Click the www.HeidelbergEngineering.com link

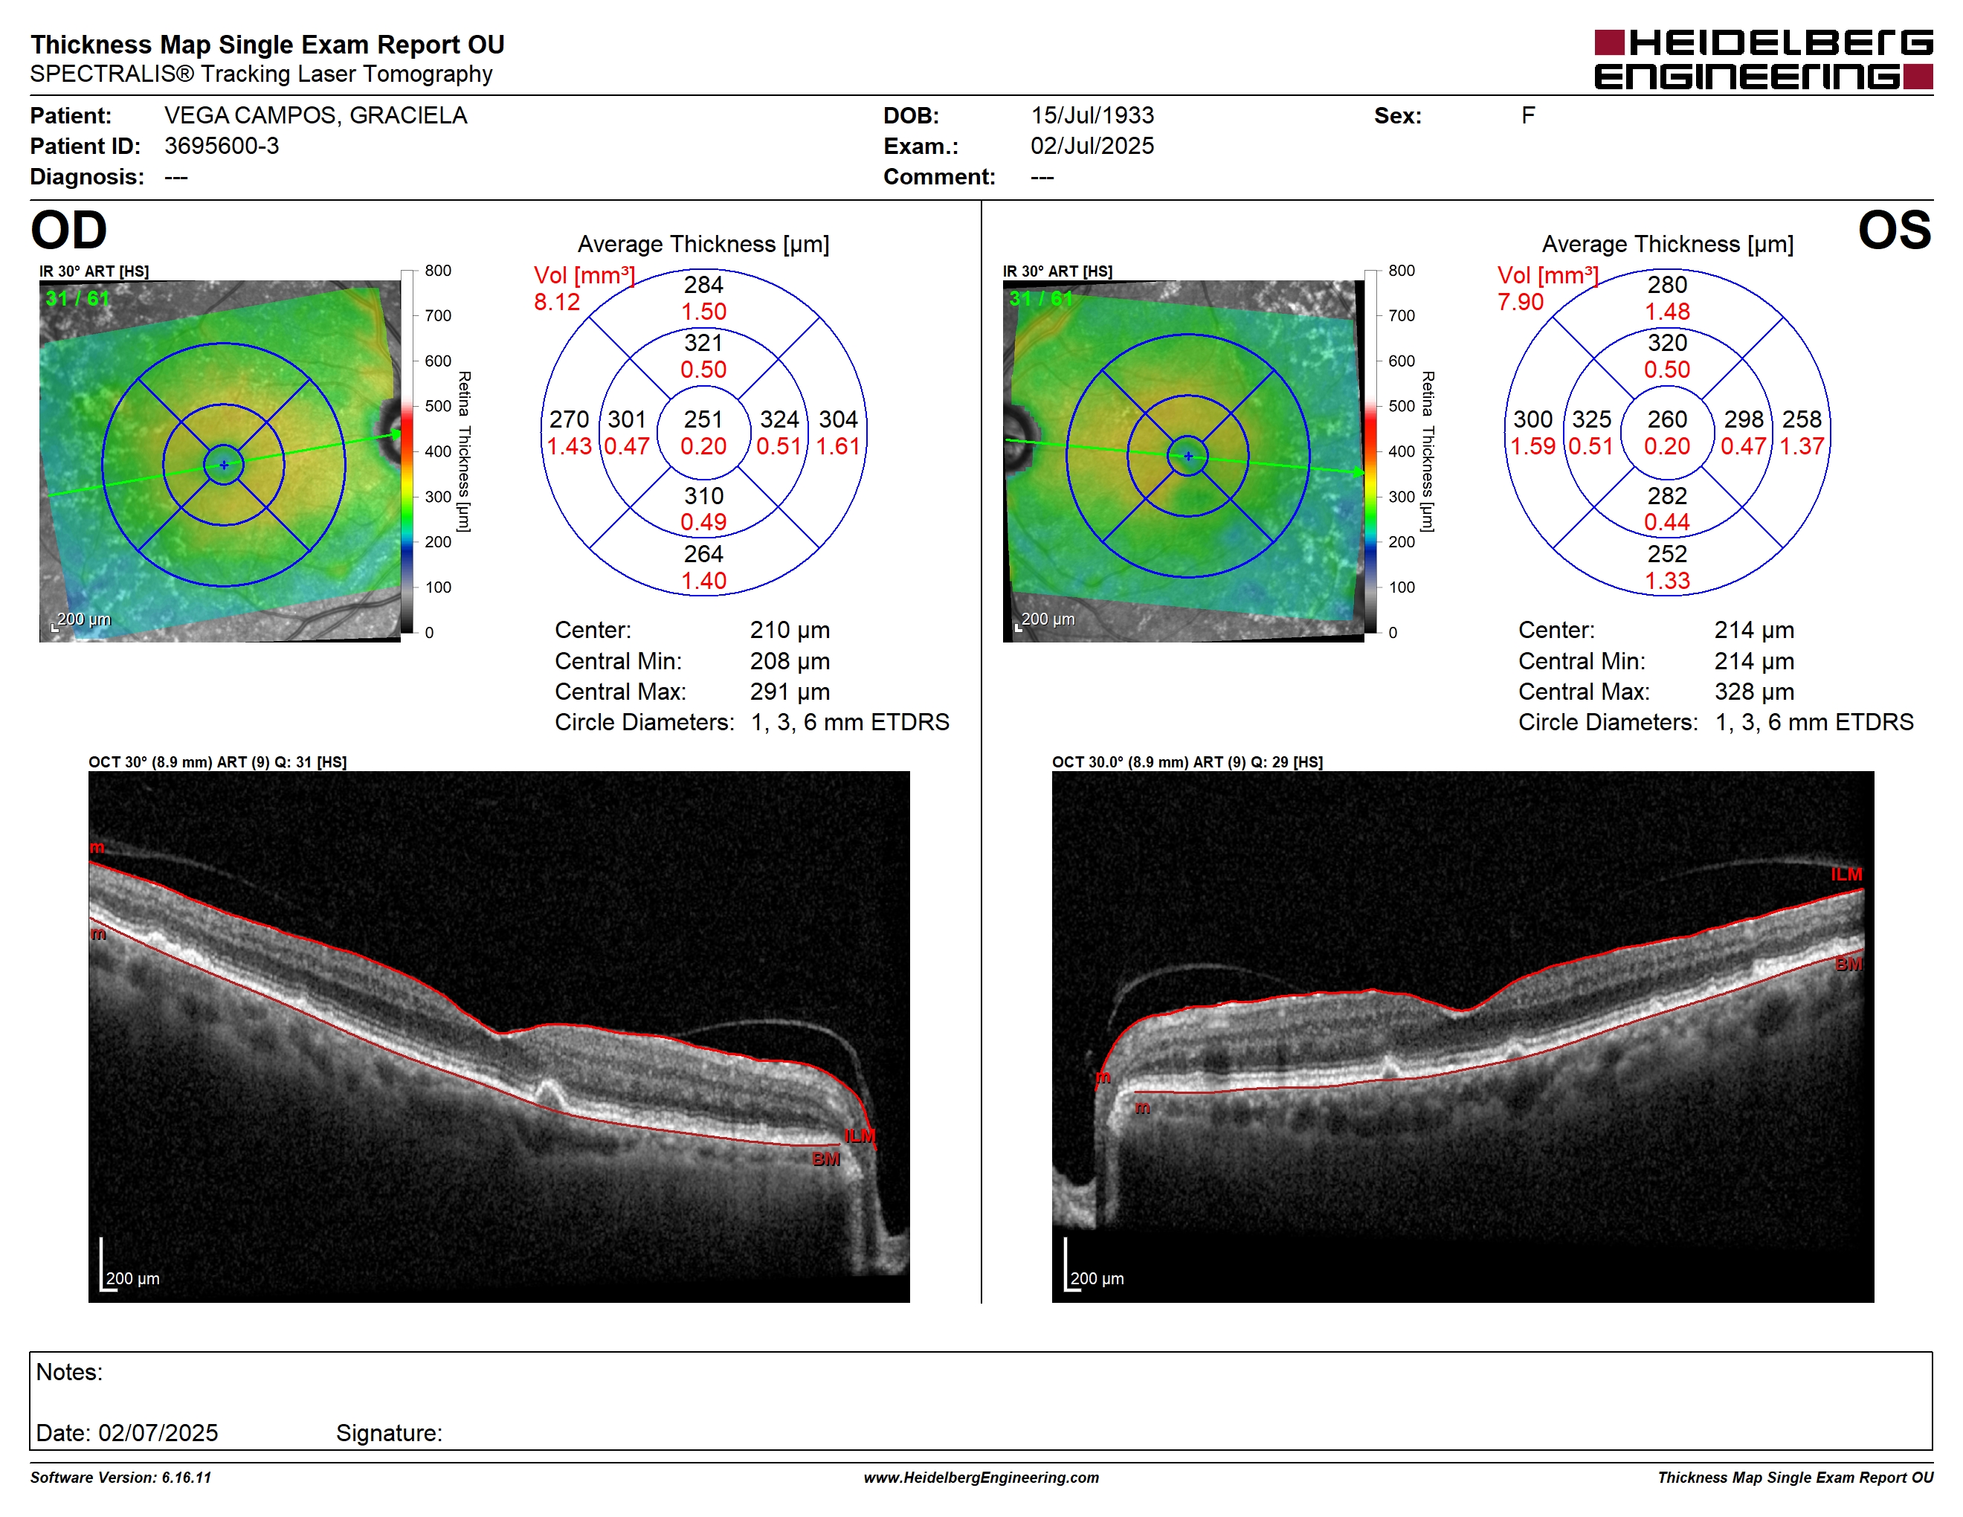coord(981,1478)
